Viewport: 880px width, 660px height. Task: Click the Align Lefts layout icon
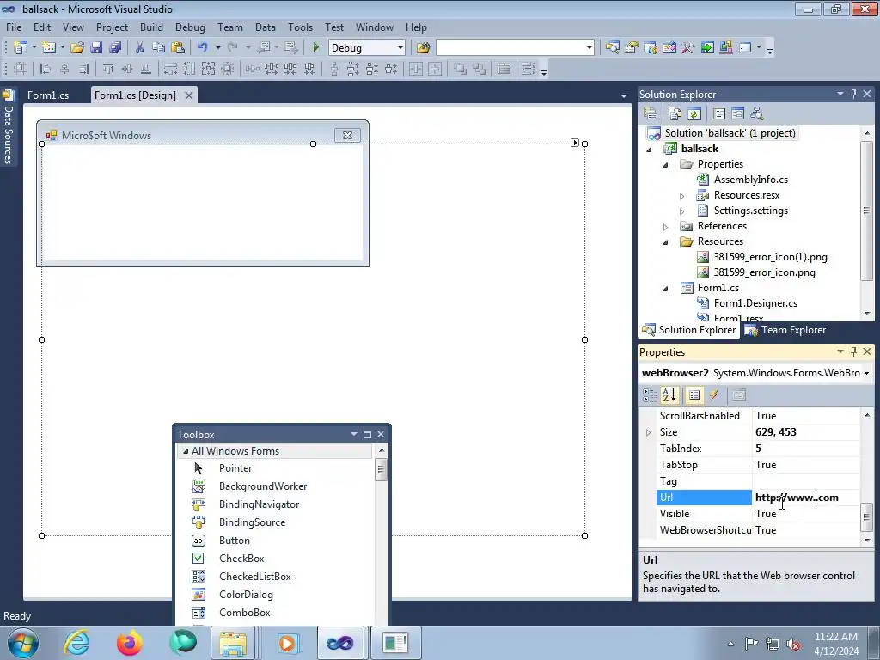click(x=46, y=69)
